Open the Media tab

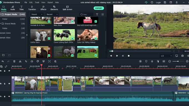click(x=4, y=8)
